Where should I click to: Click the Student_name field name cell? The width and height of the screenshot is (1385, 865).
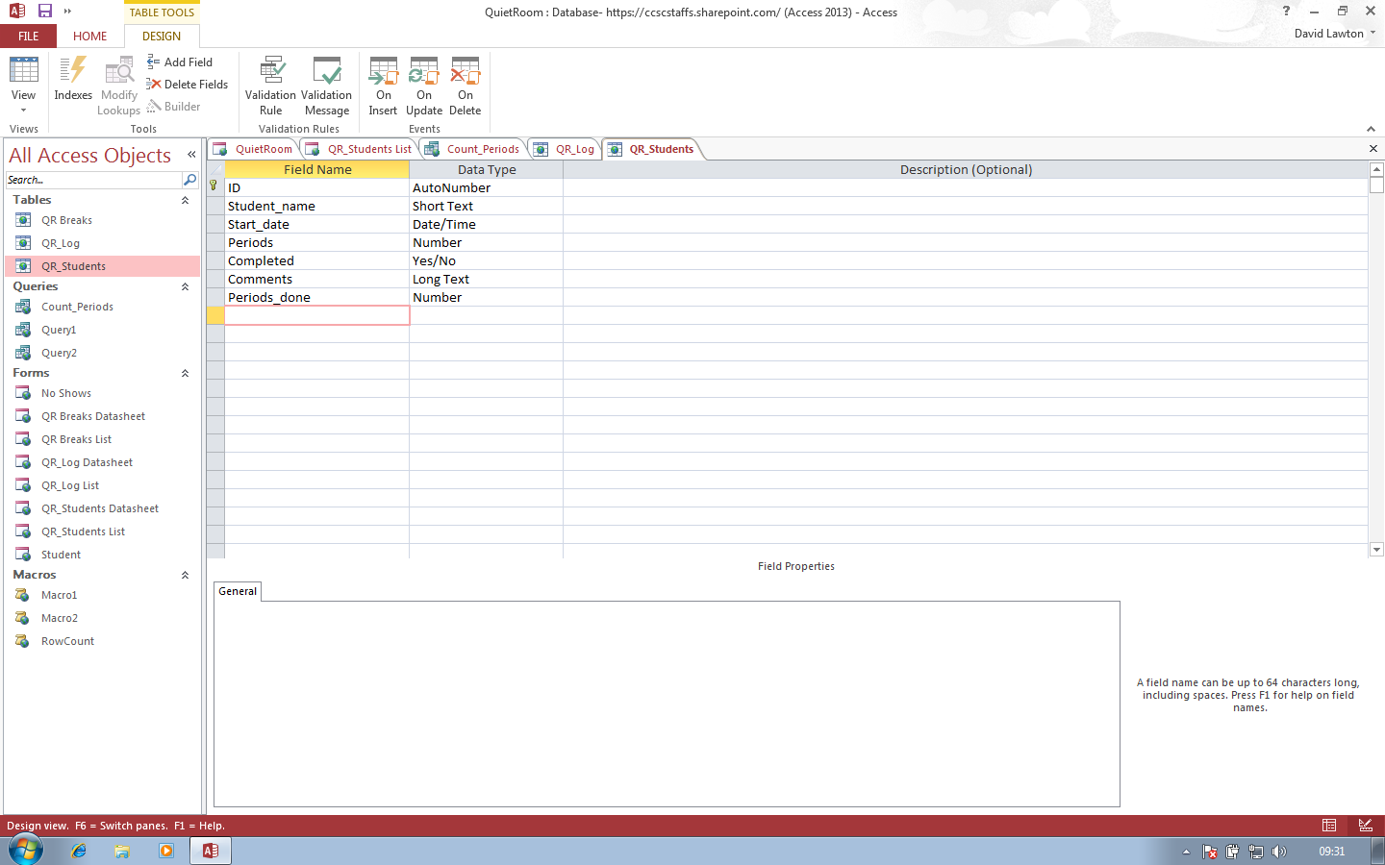pyautogui.click(x=317, y=206)
